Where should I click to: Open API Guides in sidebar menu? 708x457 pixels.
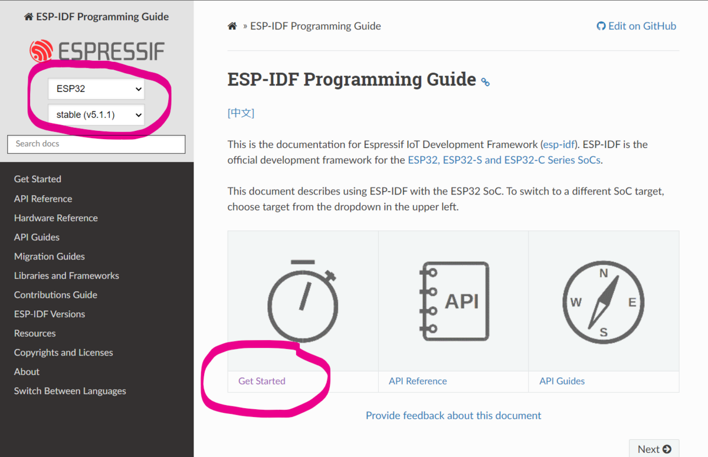37,237
